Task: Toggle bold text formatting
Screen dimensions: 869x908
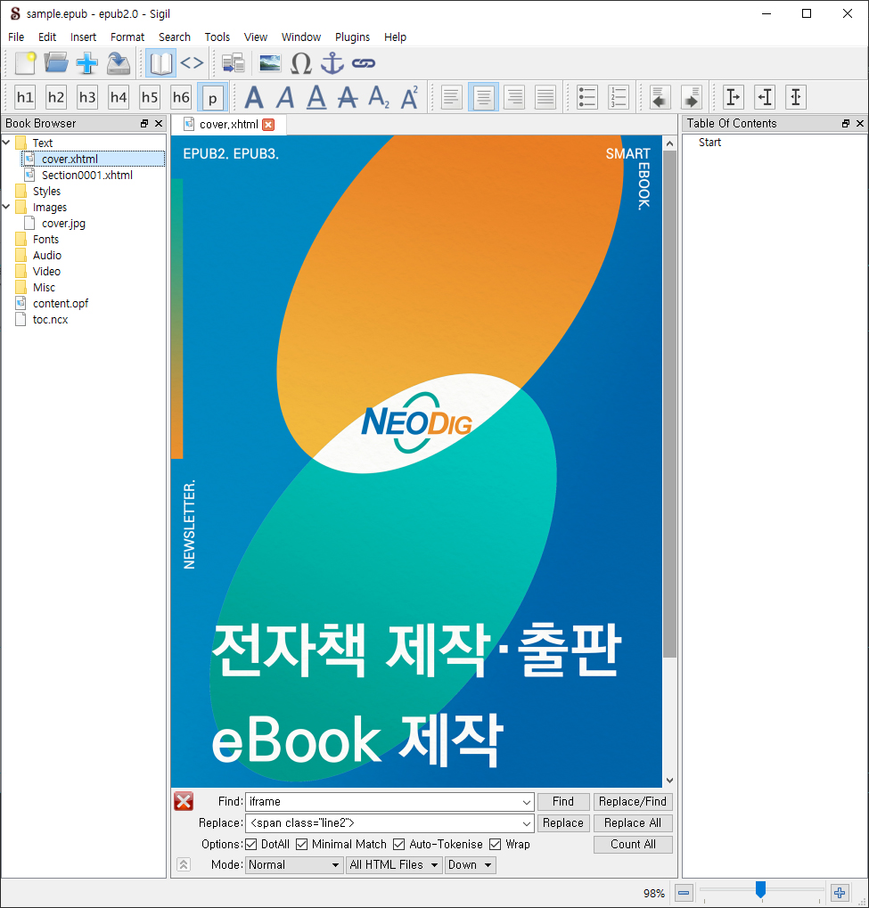Action: point(254,97)
